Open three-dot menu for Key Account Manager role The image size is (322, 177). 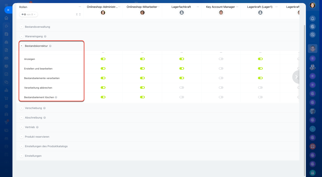pyautogui.click(x=237, y=7)
